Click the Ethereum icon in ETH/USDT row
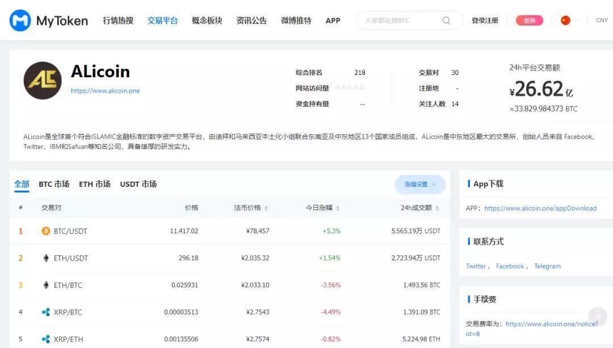 pos(46,258)
